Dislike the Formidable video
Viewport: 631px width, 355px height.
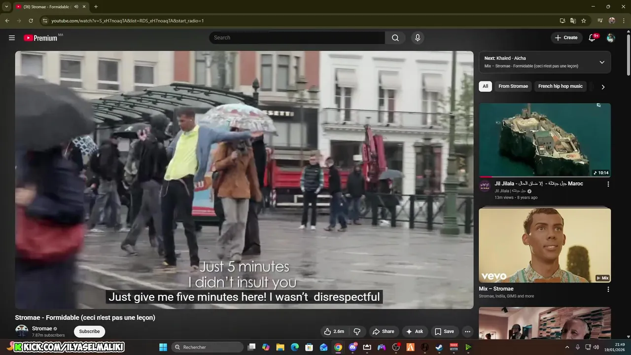click(357, 331)
